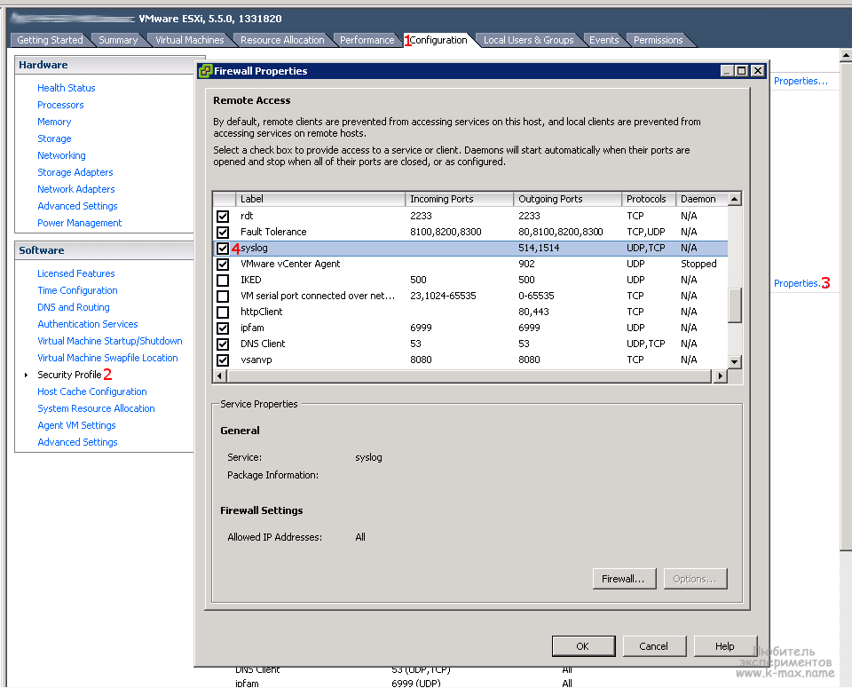Select the Configuration tab
Screen dimensions: 852x688
(438, 40)
